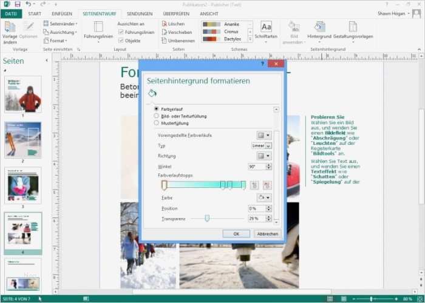Click the Transparenz slider handle
425x303 pixels.
[x=207, y=218]
